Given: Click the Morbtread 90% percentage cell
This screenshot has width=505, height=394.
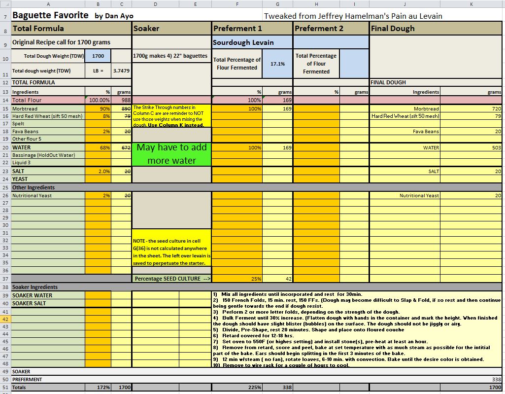Looking at the screenshot, I should [98, 108].
